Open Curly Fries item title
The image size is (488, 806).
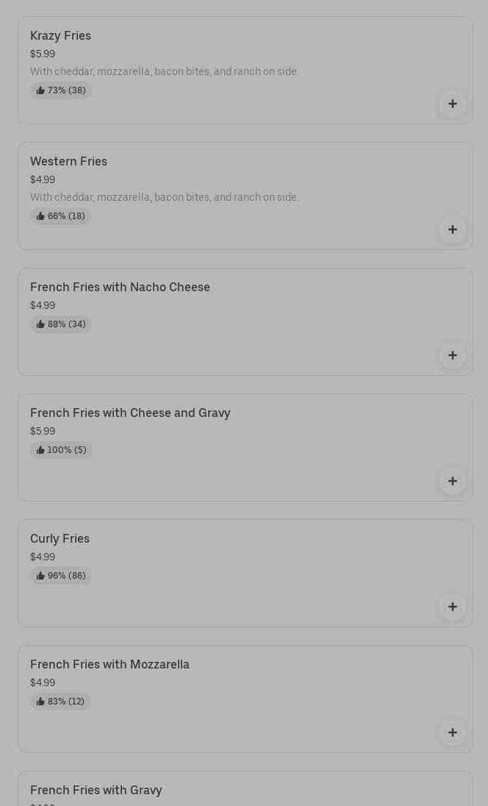[60, 538]
